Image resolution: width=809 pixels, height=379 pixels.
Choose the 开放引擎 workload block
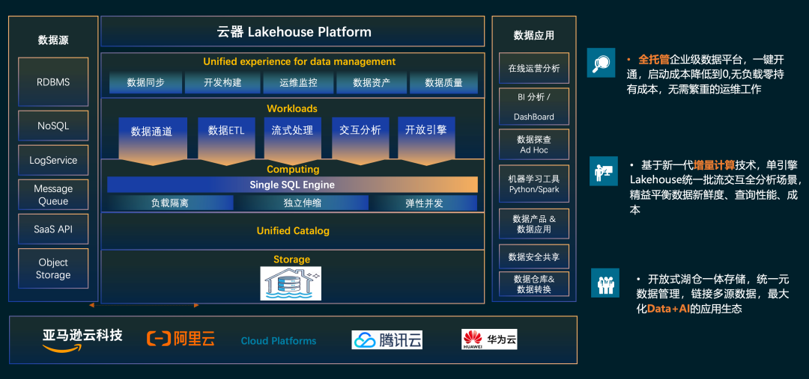(426, 141)
